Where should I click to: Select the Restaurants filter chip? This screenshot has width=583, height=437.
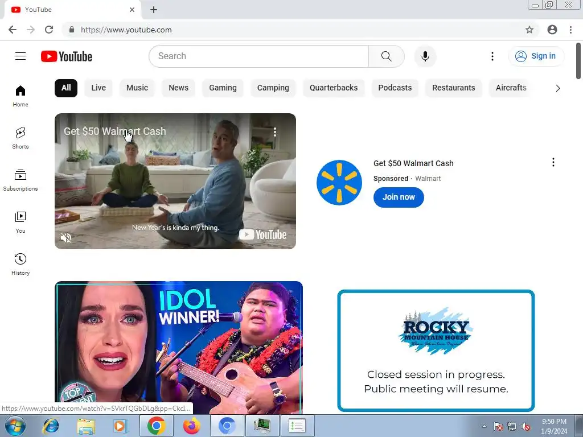(x=454, y=88)
